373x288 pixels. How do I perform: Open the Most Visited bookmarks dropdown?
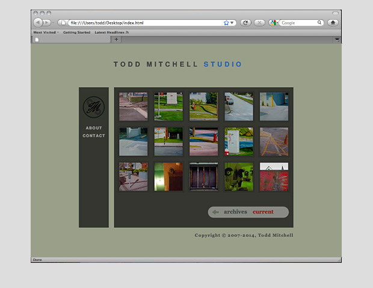click(x=46, y=32)
